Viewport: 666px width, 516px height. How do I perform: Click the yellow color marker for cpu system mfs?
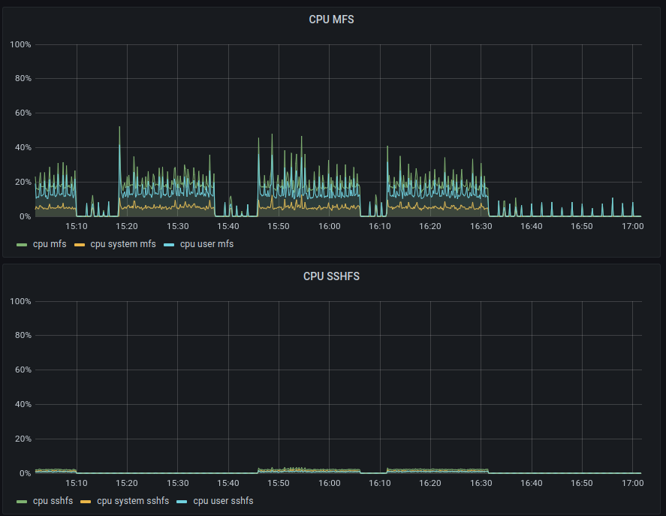tap(79, 245)
